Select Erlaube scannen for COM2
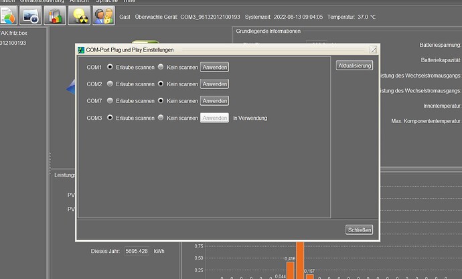 pos(110,84)
